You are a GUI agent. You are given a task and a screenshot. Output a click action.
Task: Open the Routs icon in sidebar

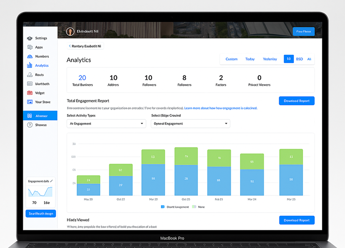(x=30, y=75)
